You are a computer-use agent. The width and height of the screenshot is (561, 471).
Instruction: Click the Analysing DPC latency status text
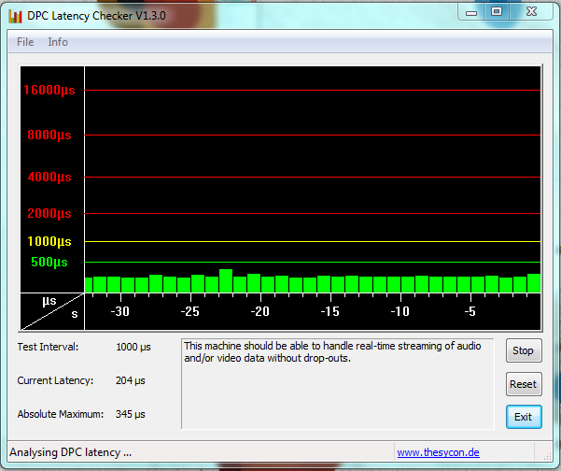tap(71, 452)
